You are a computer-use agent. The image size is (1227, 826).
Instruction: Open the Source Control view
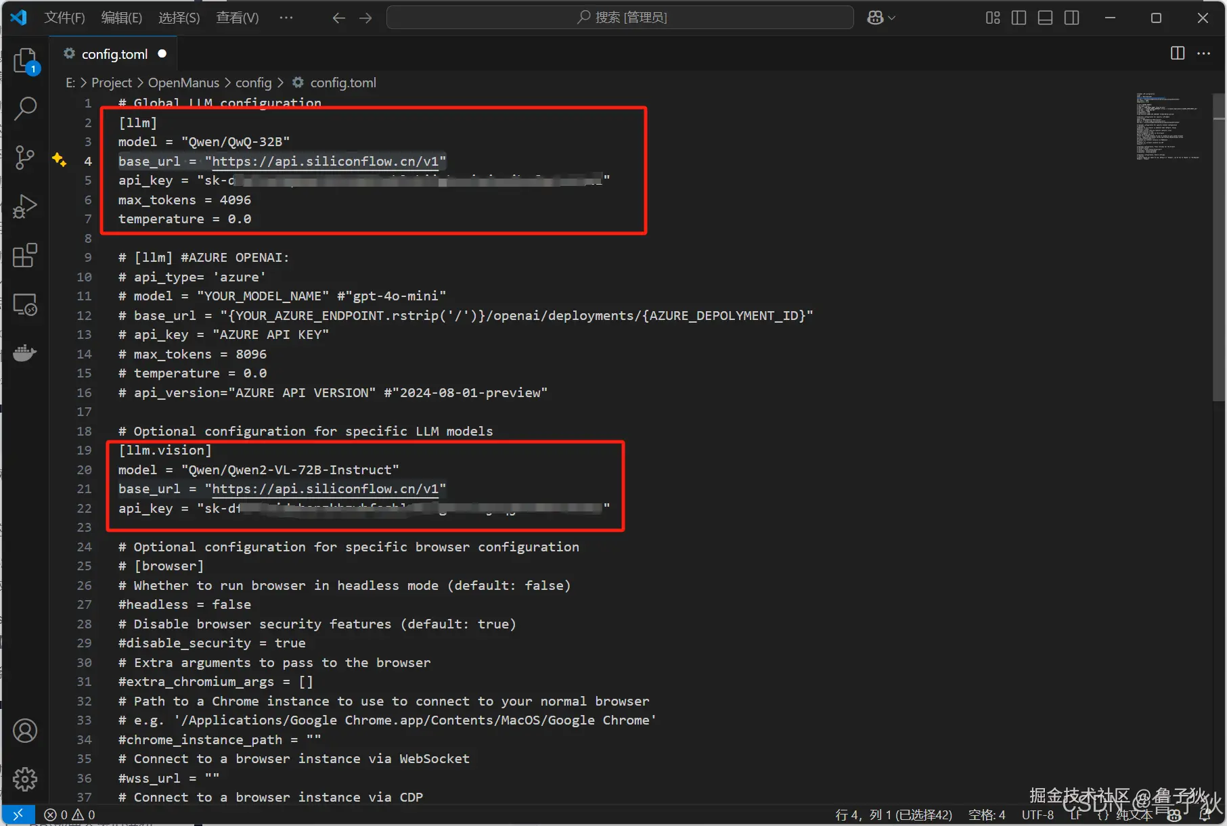pyautogui.click(x=25, y=157)
